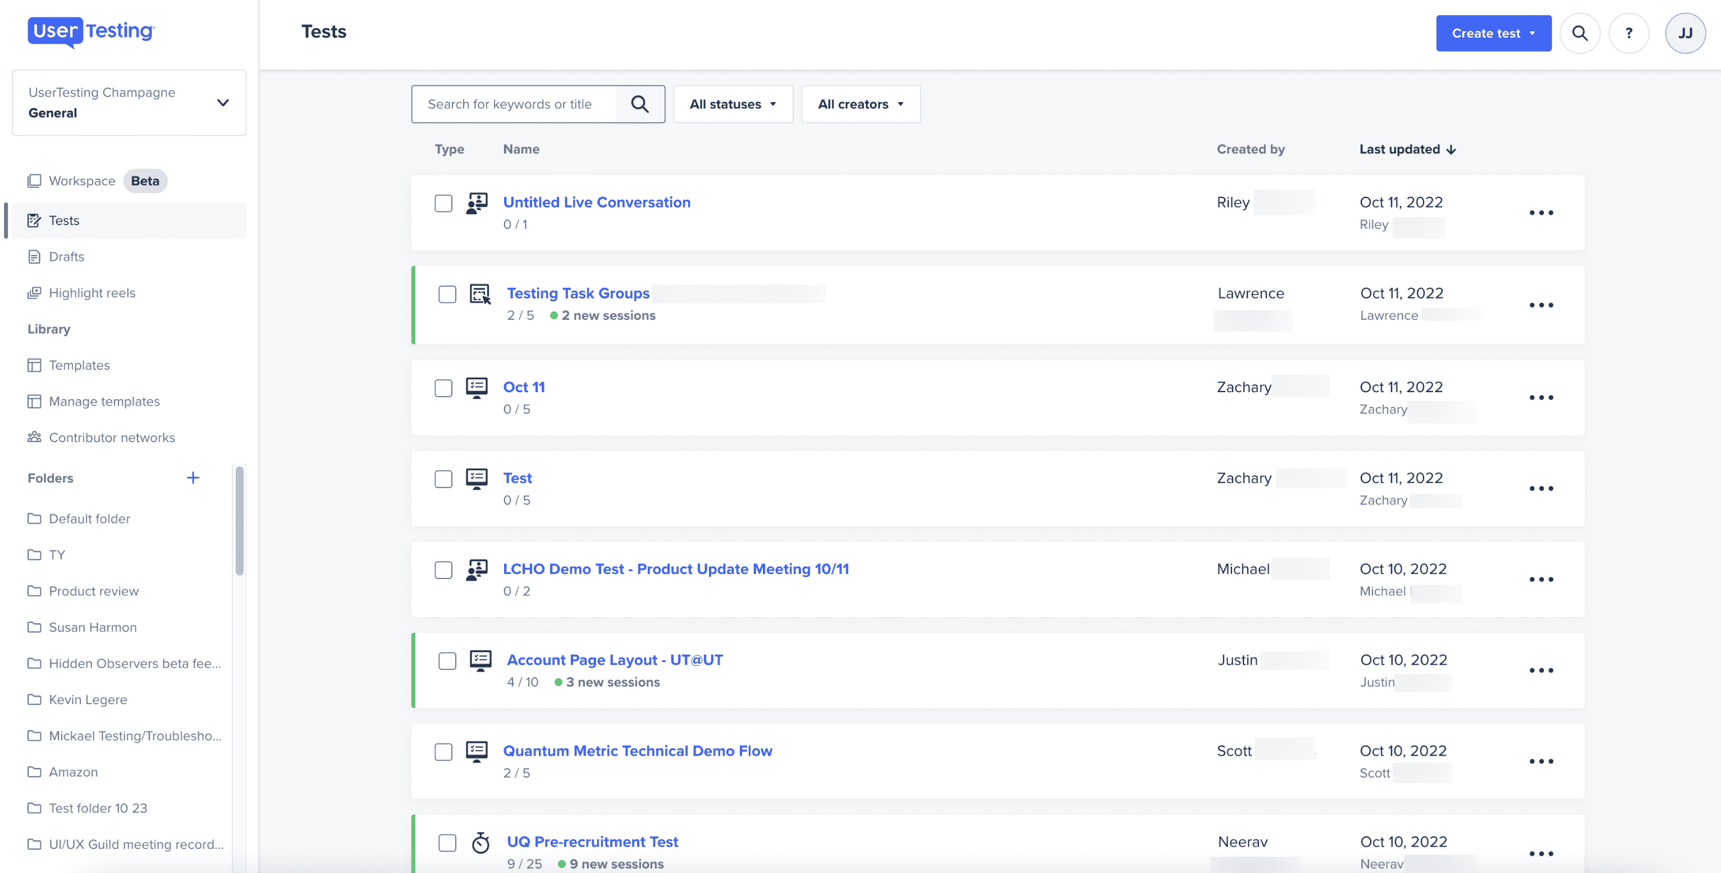Expand the UserTesting Champagne workspace selector

coord(129,103)
